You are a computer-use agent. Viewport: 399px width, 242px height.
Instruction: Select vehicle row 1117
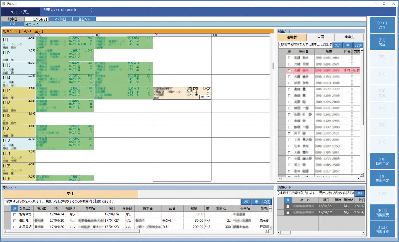coord(19,93)
